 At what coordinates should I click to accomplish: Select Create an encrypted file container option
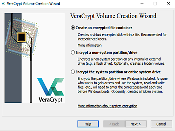[x=73, y=28]
